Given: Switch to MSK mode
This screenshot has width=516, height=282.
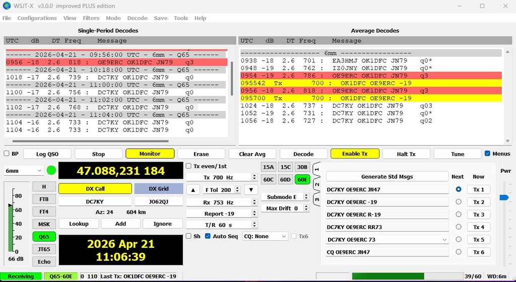Looking at the screenshot, I should pyautogui.click(x=44, y=224).
